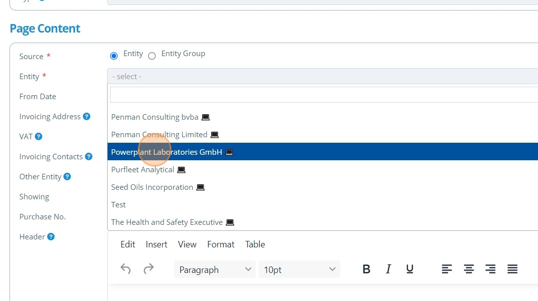Image resolution: width=538 pixels, height=301 pixels.
Task: Open help icon next to VAT
Action: 39,137
